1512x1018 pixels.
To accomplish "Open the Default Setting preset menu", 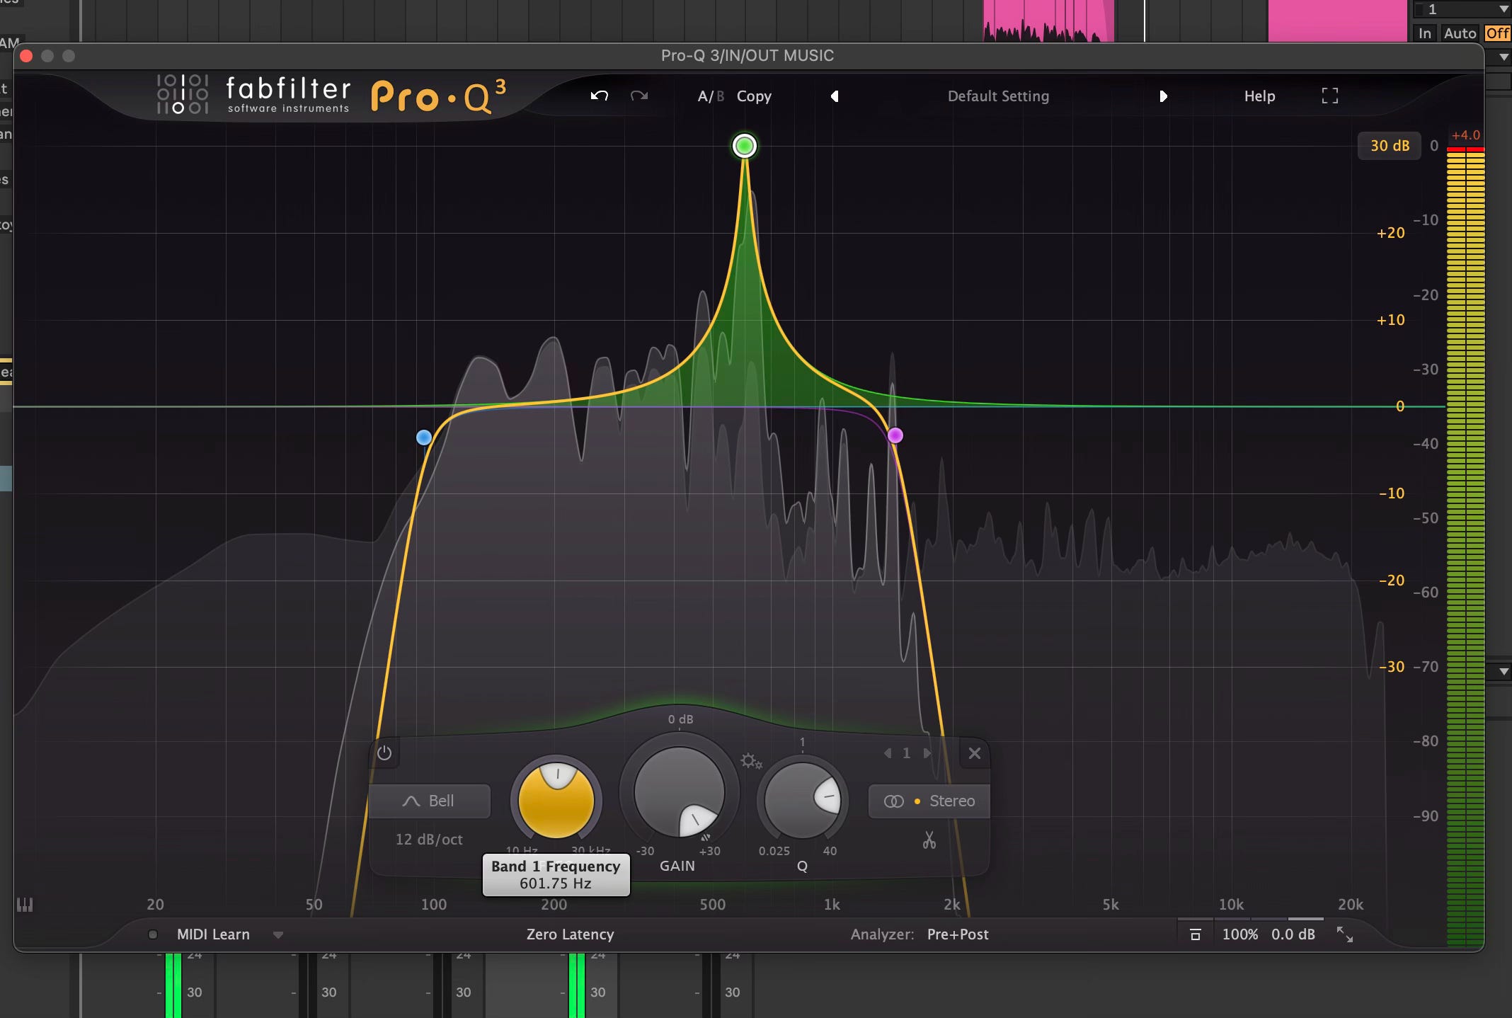I will 998,96.
